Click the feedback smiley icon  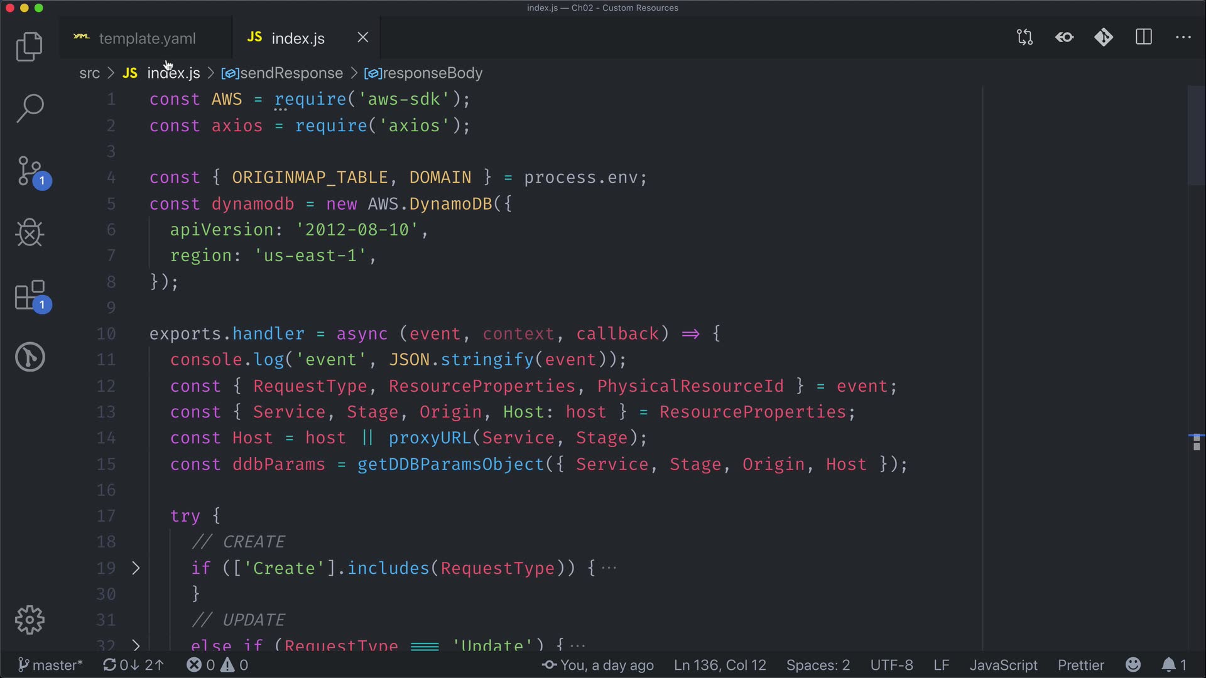tap(1133, 665)
